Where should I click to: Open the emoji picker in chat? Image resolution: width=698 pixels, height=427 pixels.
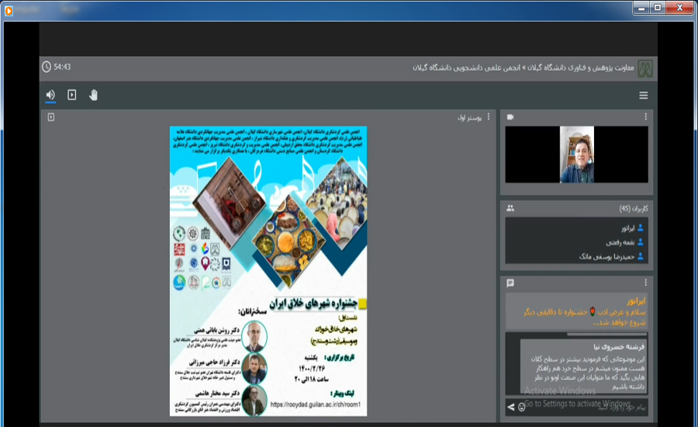point(521,406)
